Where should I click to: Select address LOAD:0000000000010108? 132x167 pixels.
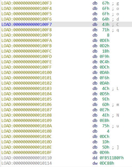click(x=27, y=115)
